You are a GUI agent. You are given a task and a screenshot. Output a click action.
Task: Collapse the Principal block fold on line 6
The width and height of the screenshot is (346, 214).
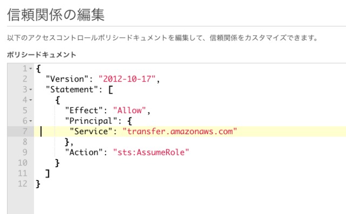[x=31, y=121]
